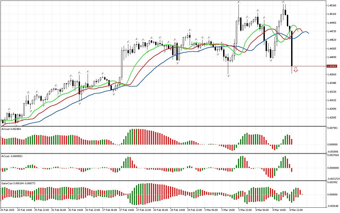The image size is (340, 213).
Task: Click the AOcust 0.002454 indicator label
Action: [11, 129]
